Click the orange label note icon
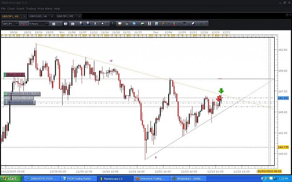 [x=120, y=24]
